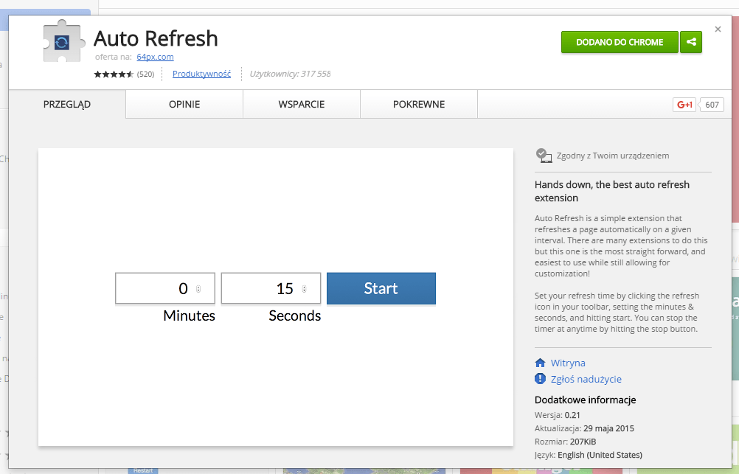Select the POKREWNE tab

419,105
